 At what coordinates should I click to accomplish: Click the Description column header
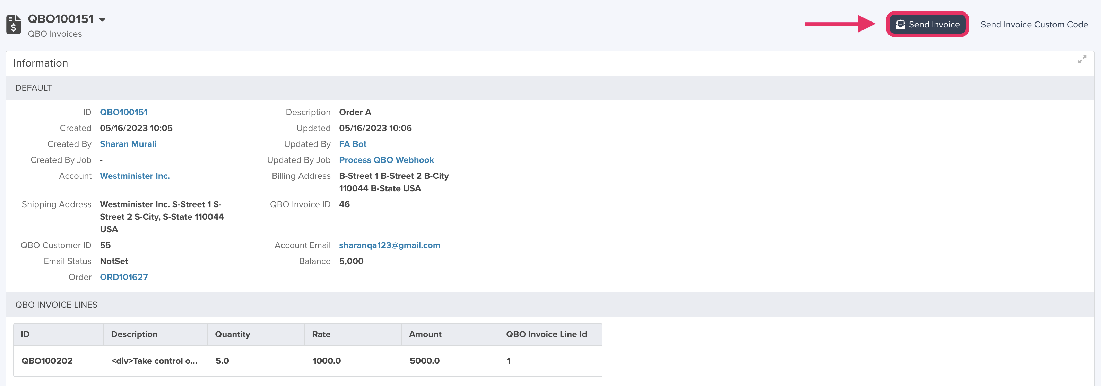tap(156, 334)
